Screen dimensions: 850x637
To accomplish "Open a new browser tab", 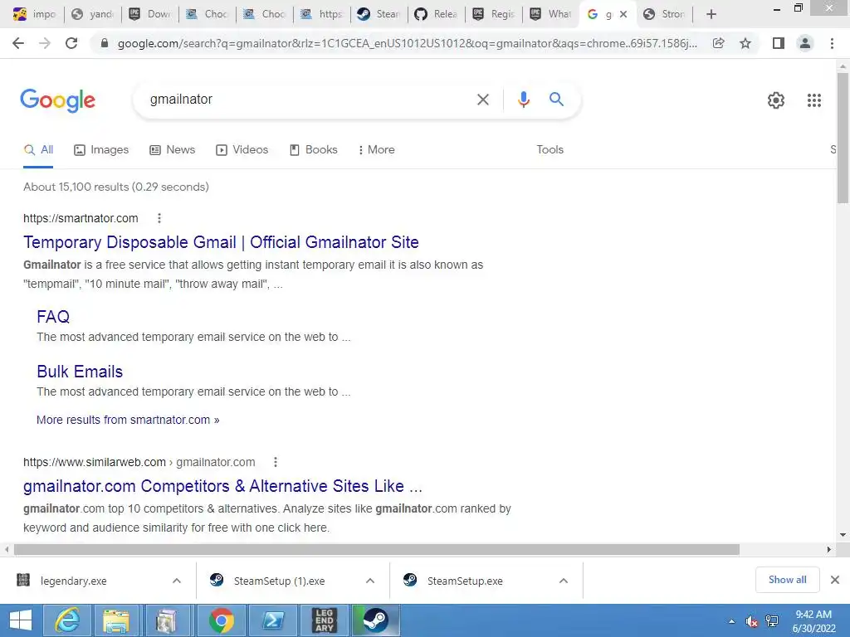I will (711, 14).
